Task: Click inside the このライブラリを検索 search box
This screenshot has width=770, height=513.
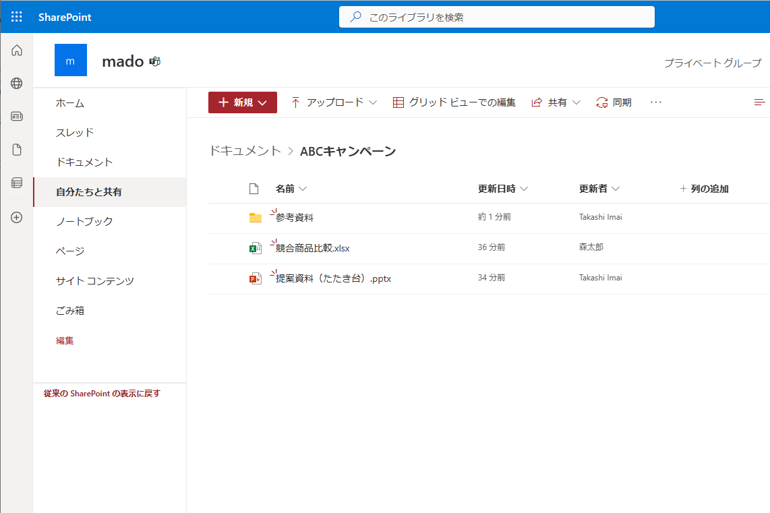Action: point(496,16)
